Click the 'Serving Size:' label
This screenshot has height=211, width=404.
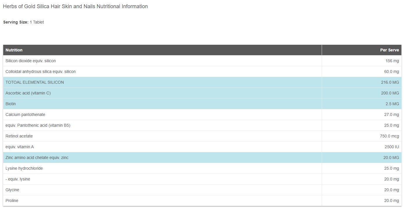pyautogui.click(x=16, y=22)
